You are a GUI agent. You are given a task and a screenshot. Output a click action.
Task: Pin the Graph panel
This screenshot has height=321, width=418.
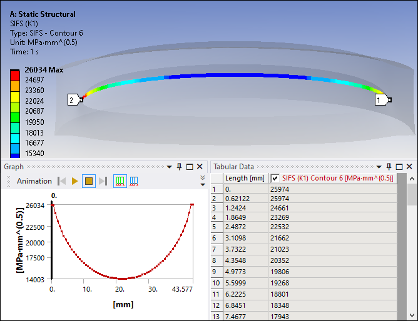pos(180,167)
